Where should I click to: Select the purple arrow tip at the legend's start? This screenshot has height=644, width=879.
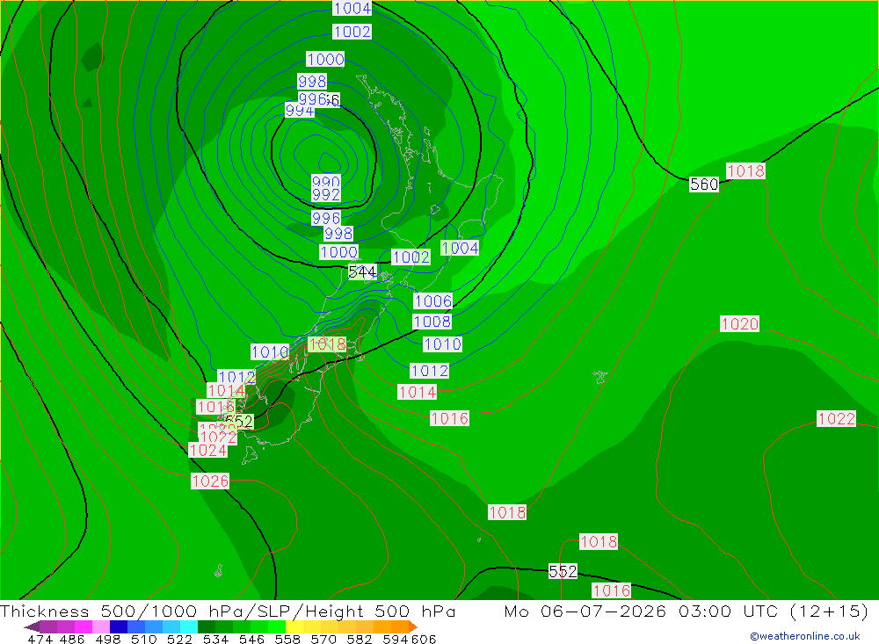pyautogui.click(x=32, y=626)
